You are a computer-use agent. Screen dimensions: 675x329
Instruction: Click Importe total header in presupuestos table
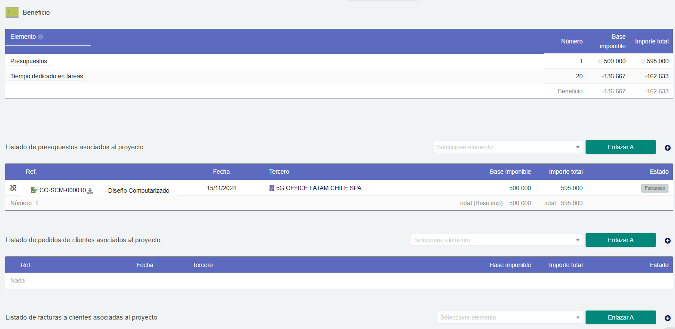pos(566,172)
